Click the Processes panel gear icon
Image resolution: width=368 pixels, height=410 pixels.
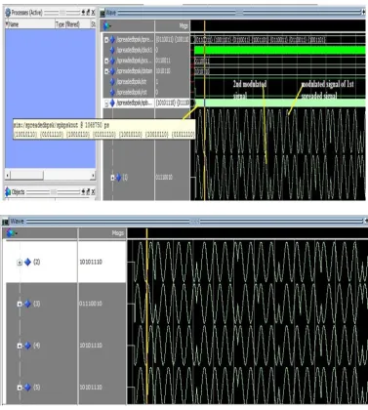[x=8, y=13]
